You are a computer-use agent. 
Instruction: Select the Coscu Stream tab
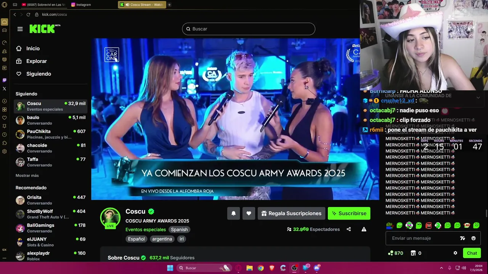(142, 5)
